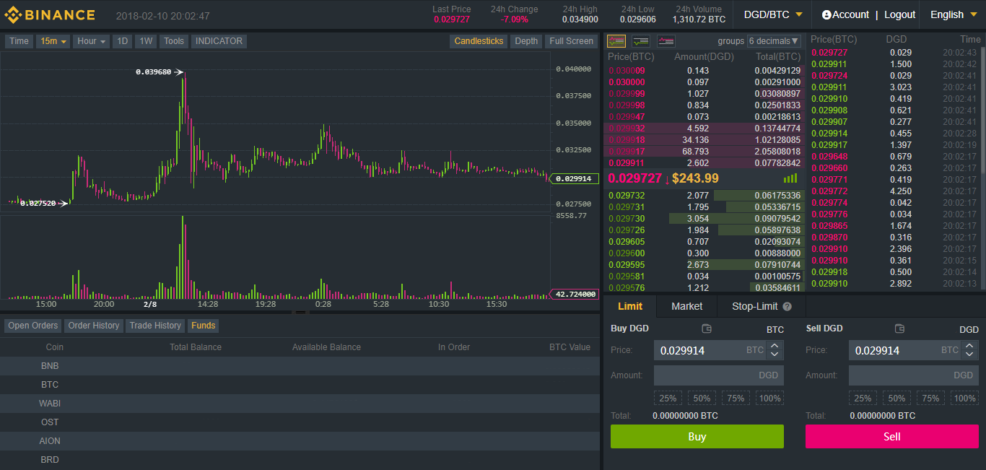The height and width of the screenshot is (470, 986).
Task: Open the 15m interval dropdown
Action: click(x=53, y=41)
